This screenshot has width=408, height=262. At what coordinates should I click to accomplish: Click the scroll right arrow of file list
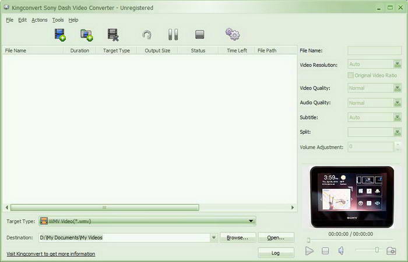(x=293, y=207)
